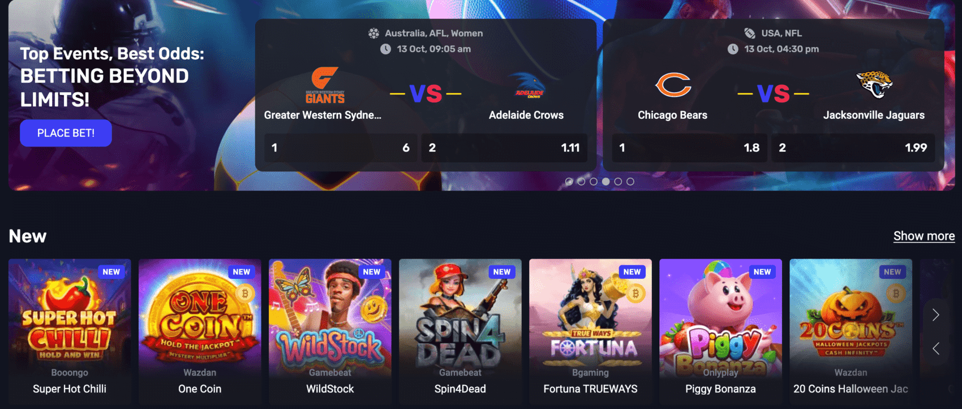Screen dimensions: 962x409
Task: Select the second carousel dot indicator
Action: pyautogui.click(x=581, y=182)
